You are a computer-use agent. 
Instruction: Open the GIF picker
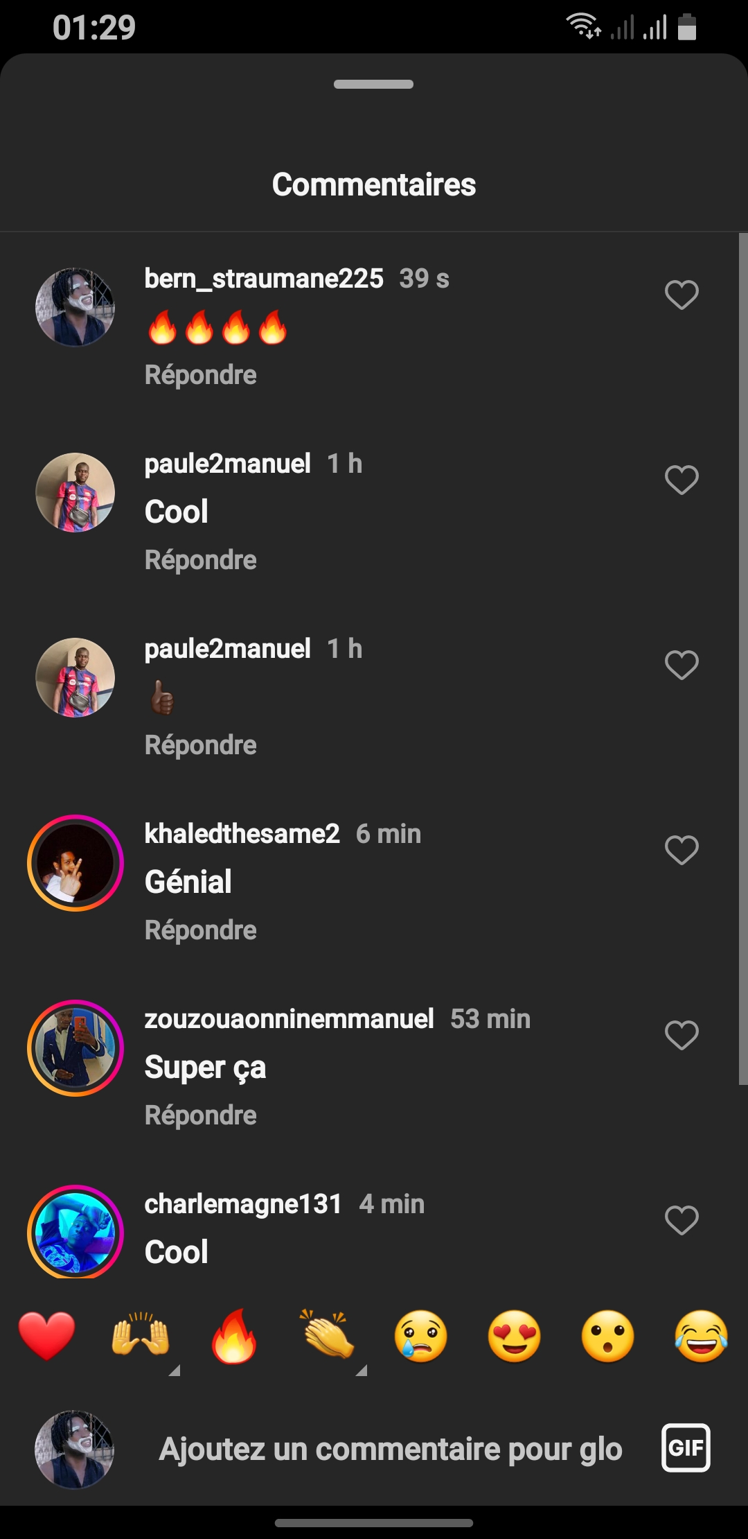686,1447
